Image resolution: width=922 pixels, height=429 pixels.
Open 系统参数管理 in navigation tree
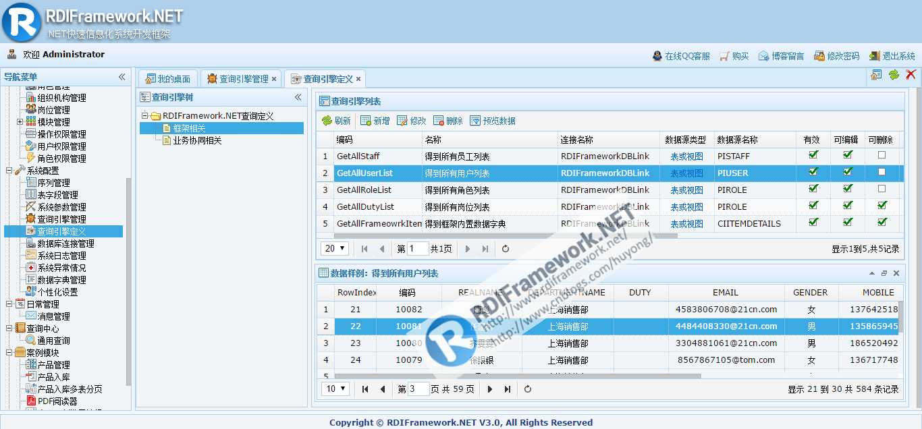point(61,207)
